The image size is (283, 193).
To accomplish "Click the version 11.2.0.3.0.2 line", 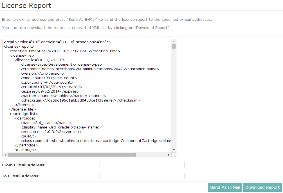I will (51, 132).
